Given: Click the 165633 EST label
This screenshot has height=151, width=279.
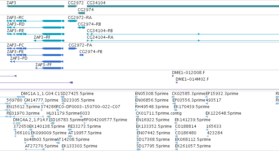Looking at the screenshot, I should 214,127.
